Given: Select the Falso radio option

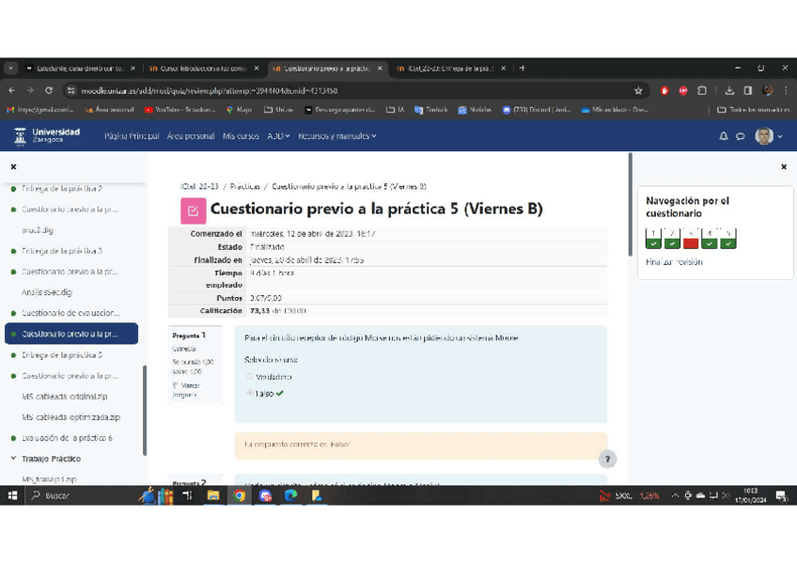Looking at the screenshot, I should click(x=250, y=393).
